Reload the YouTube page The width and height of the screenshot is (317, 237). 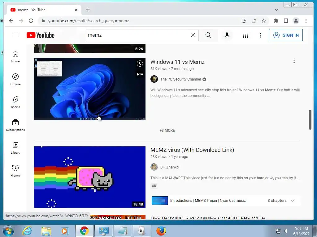point(31,21)
